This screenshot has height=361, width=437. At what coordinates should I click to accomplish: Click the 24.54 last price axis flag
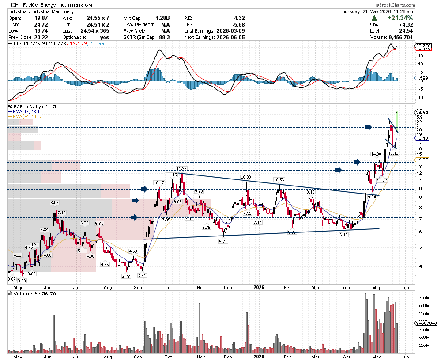422,113
